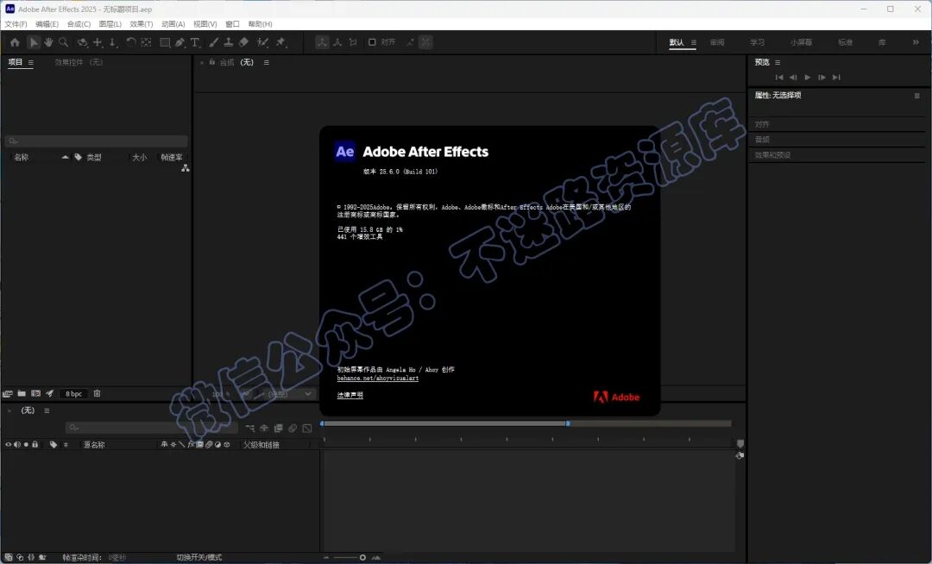
Task: Toggle the 对齐 snapping checkbox
Action: coord(372,42)
